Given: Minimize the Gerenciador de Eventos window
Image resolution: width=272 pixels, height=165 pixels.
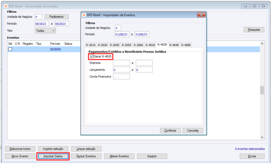Looking at the screenshot, I should [x=245, y=6].
